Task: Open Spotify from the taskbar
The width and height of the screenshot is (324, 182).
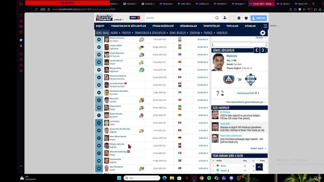Action: coord(209,178)
